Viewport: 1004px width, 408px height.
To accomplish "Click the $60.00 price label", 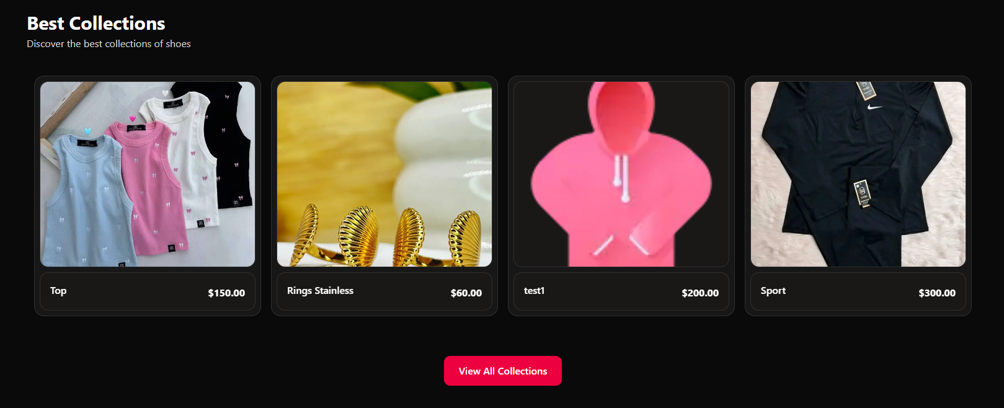I will 466,293.
